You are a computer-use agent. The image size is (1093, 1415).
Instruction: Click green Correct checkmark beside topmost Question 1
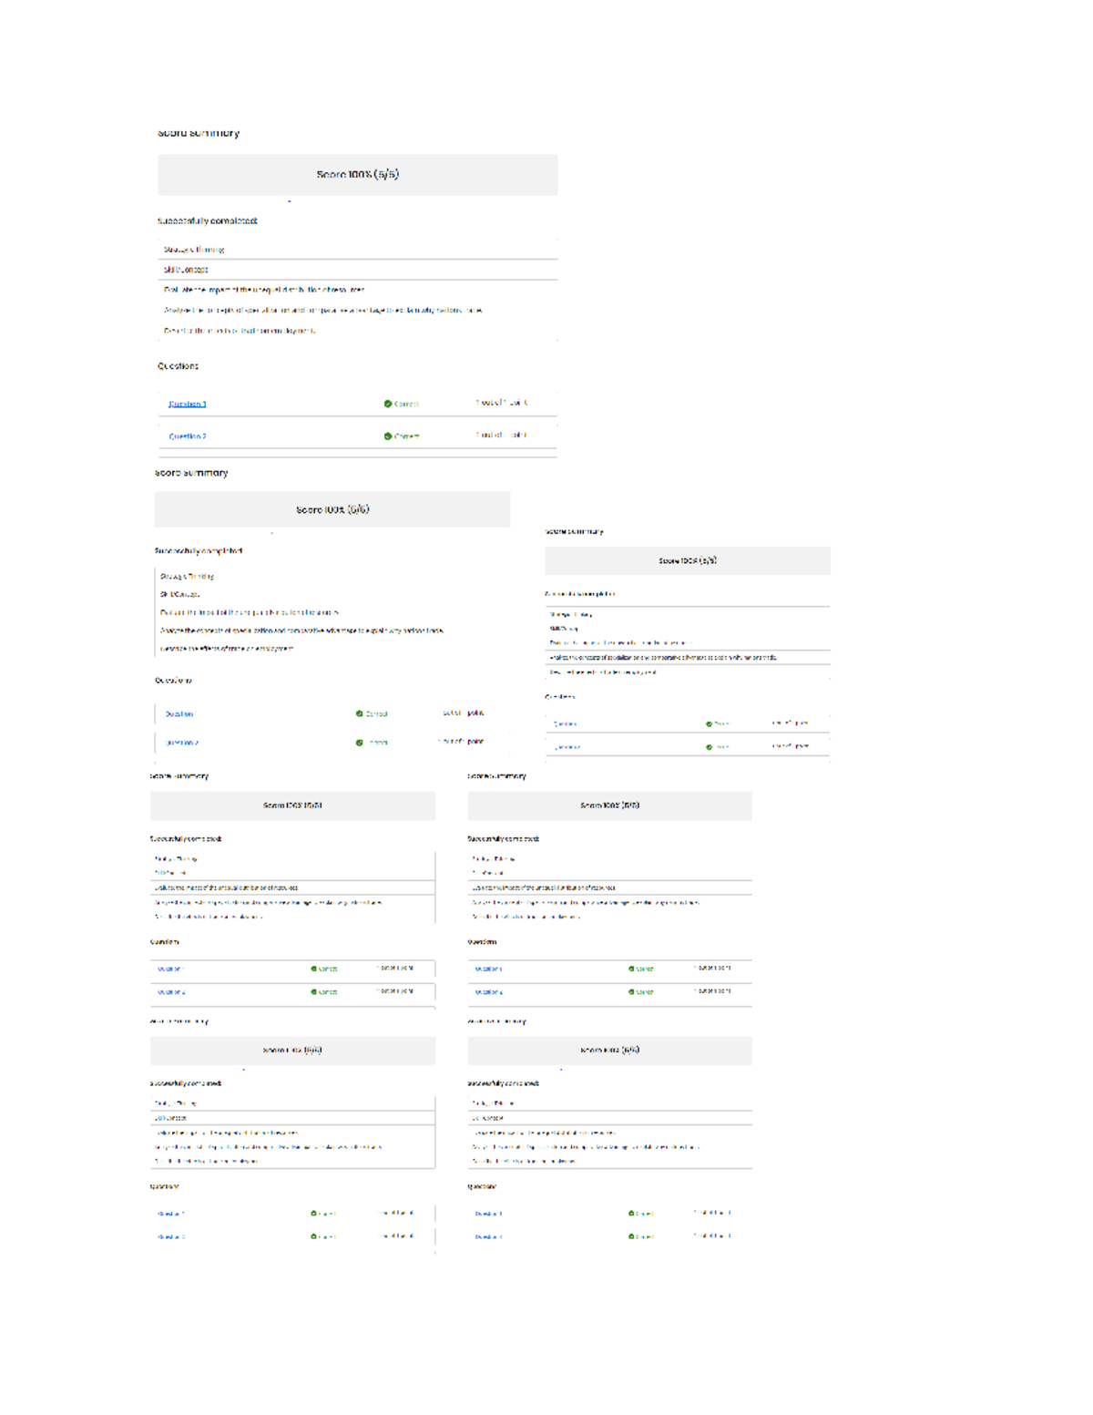[388, 404]
